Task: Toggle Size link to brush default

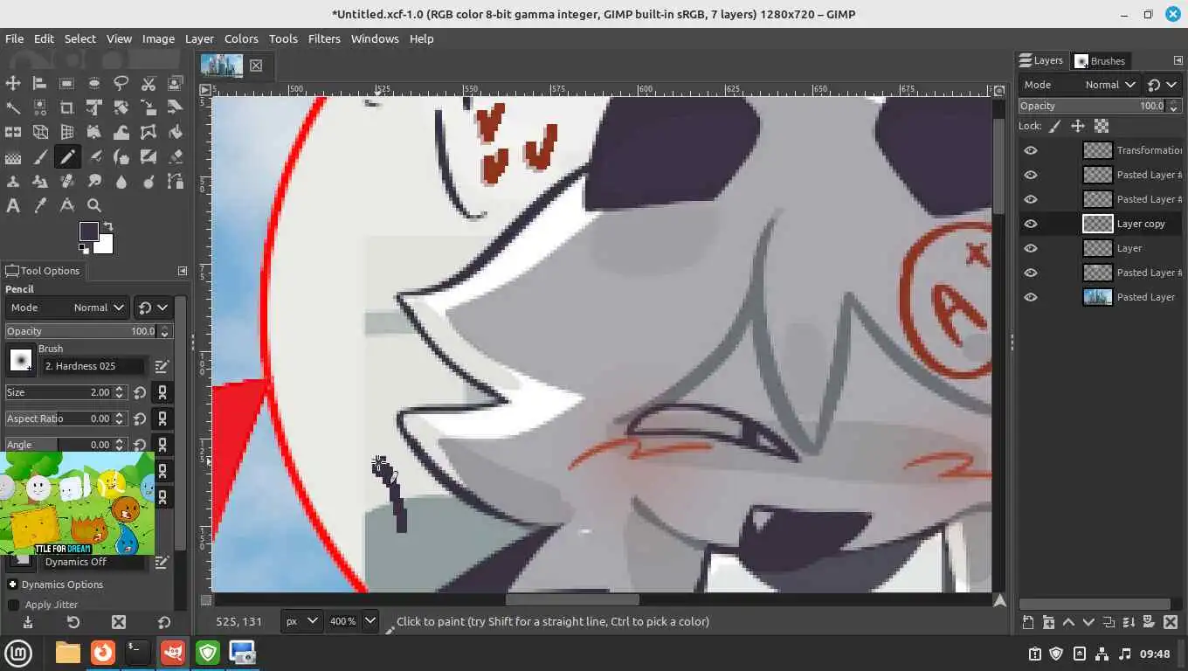Action: point(162,392)
